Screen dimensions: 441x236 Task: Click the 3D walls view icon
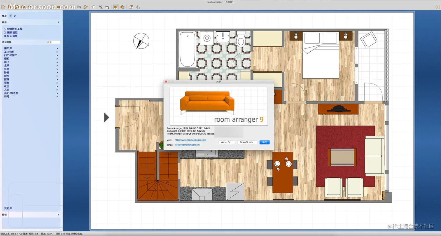tap(123, 7)
